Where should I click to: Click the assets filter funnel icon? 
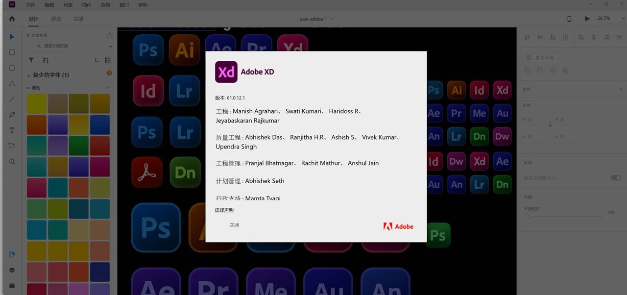pos(31,60)
